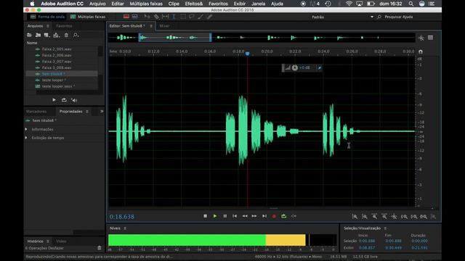This screenshot has width=465, height=261.
Task: Click the Zoom In time icon
Action: click(375, 217)
